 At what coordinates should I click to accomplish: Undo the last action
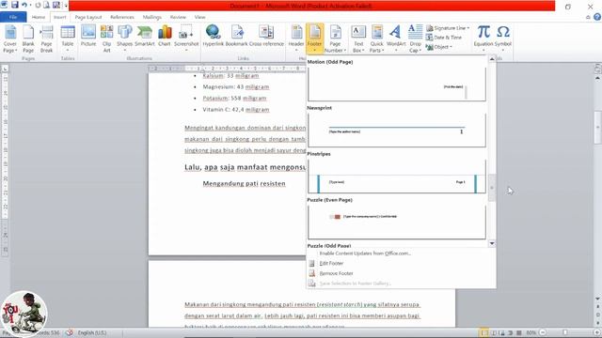(24, 6)
